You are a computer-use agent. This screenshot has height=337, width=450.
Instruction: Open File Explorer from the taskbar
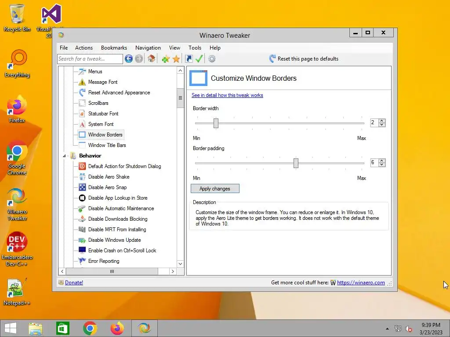click(36, 328)
